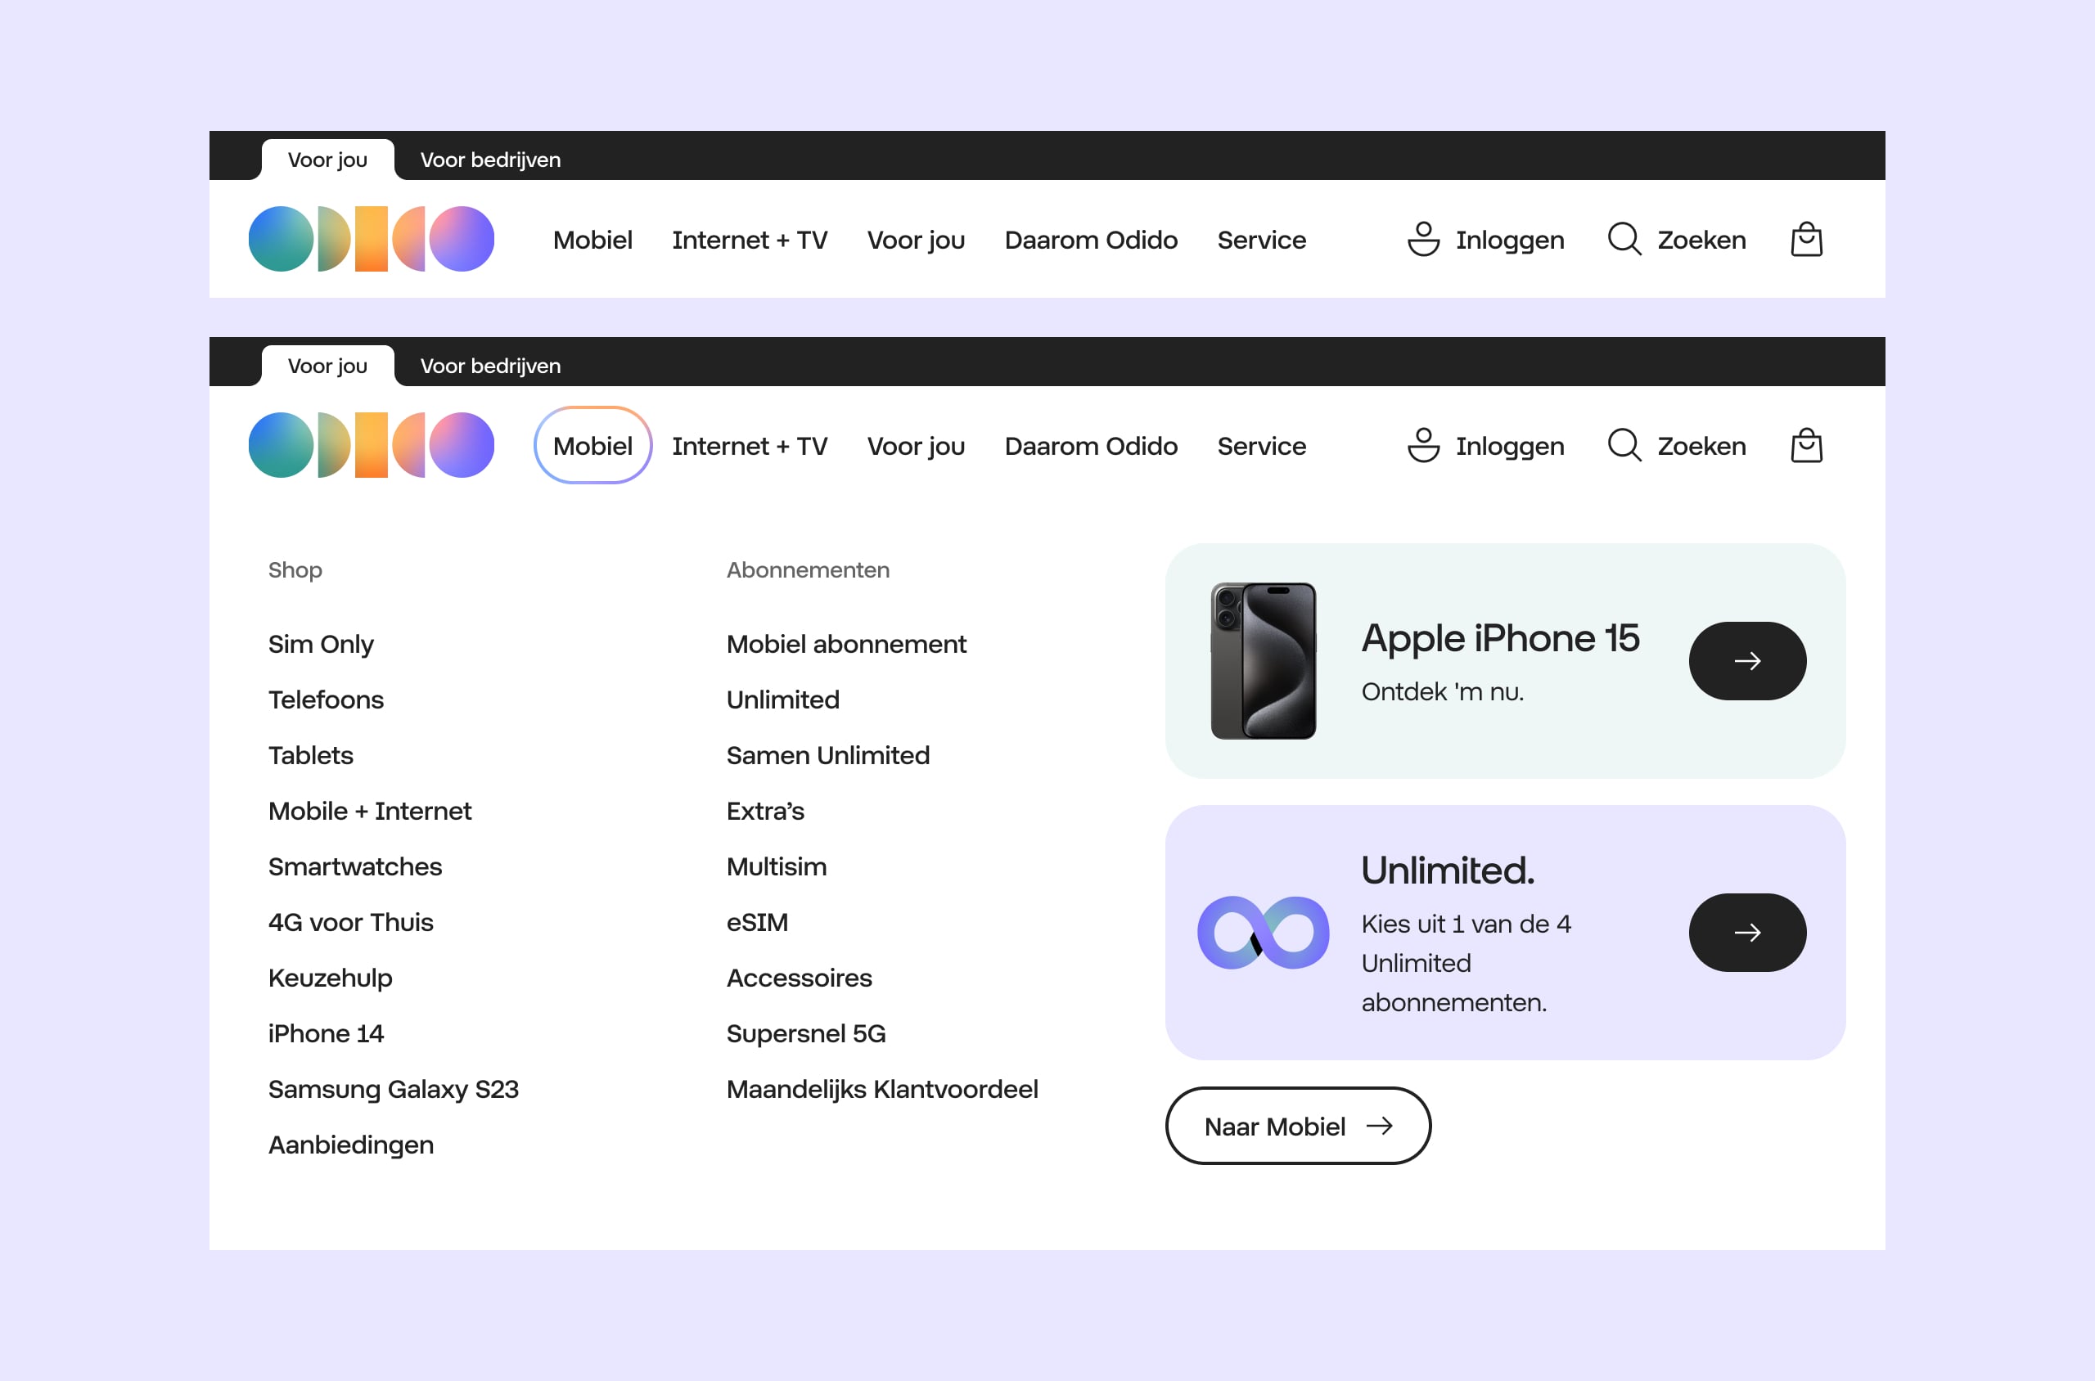The height and width of the screenshot is (1381, 2095).
Task: Click the arrow button on the Apple iPhone 15 card
Action: pos(1747,660)
